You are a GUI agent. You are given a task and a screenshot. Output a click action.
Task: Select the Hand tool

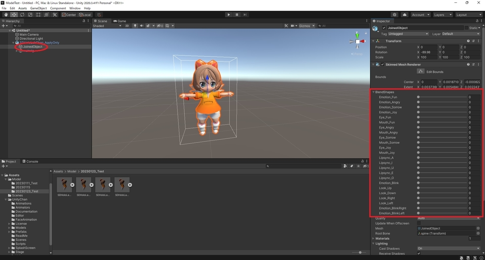coord(6,15)
